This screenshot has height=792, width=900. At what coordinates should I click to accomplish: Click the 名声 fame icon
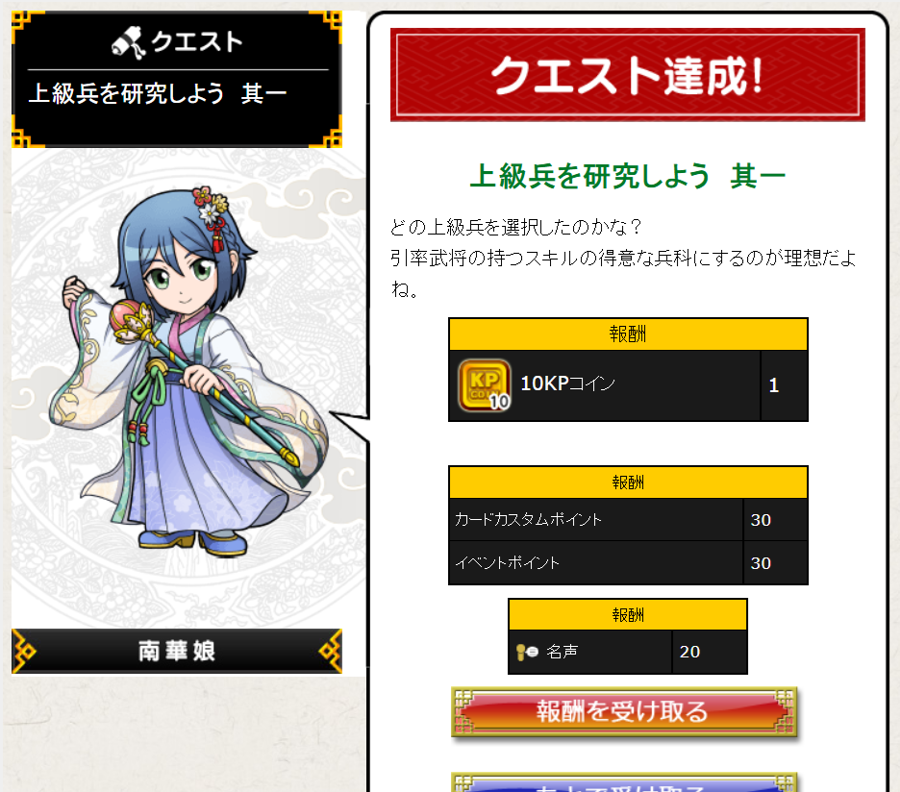(527, 652)
